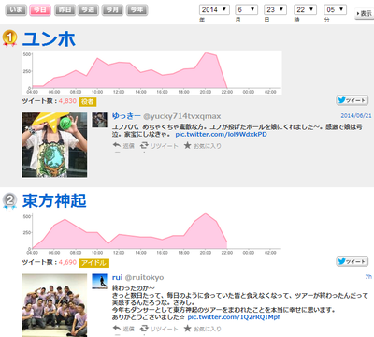Click ゆっきー's profile avatar
The width and height of the screenshot is (374, 337).
[100, 120]
